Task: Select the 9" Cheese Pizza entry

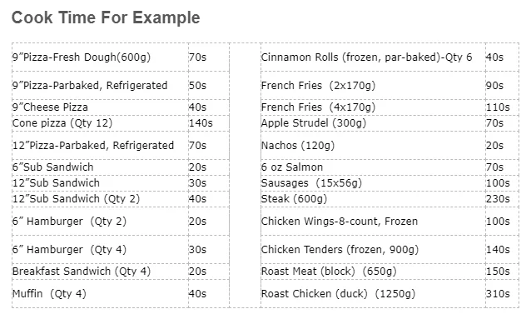Action: [50, 107]
